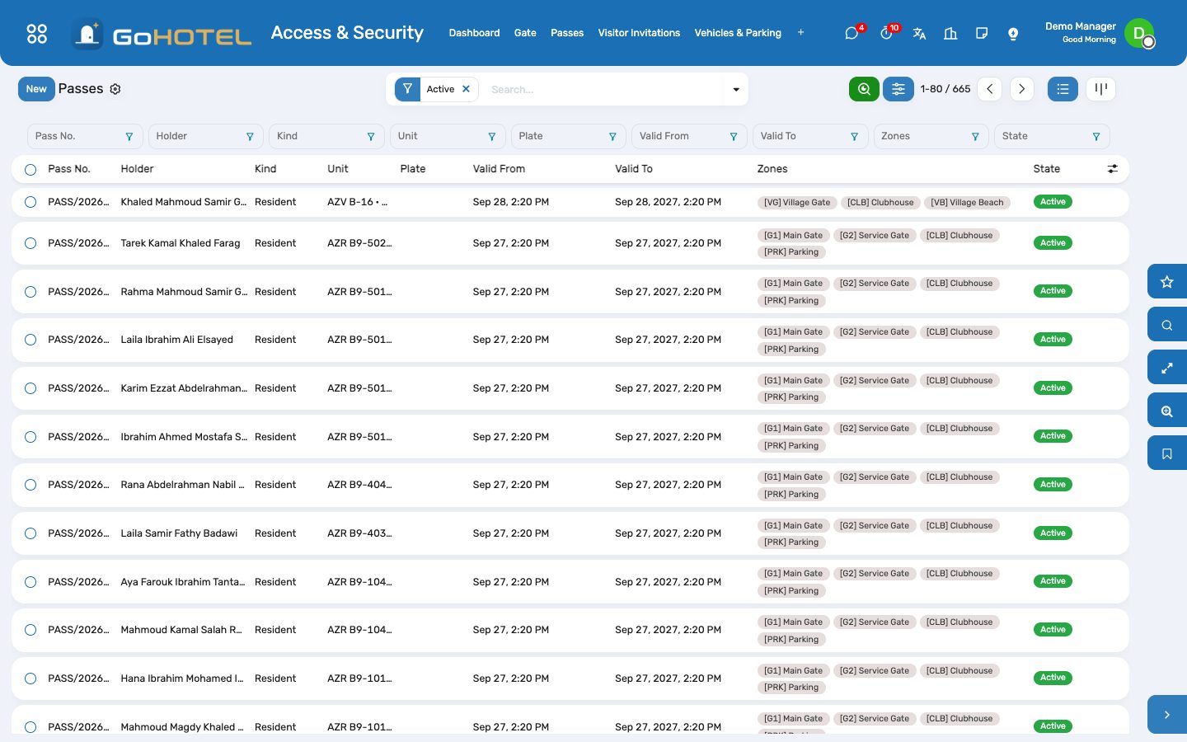
Task: Expand the search options dropdown arrow
Action: [736, 89]
